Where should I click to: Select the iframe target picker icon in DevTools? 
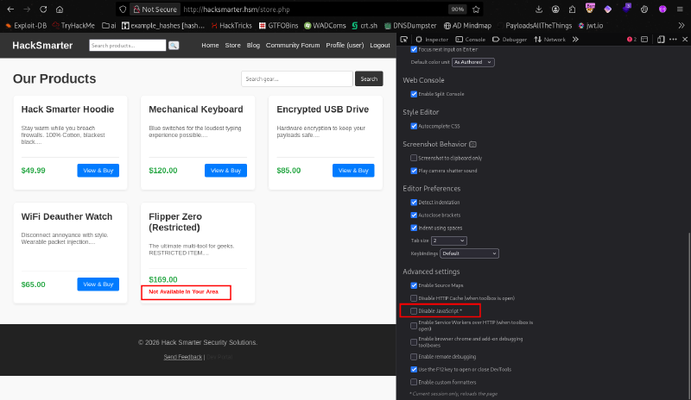click(x=644, y=39)
